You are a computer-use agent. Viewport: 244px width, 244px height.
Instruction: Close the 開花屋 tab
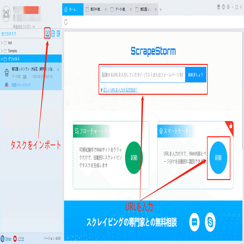[x=156, y=9]
